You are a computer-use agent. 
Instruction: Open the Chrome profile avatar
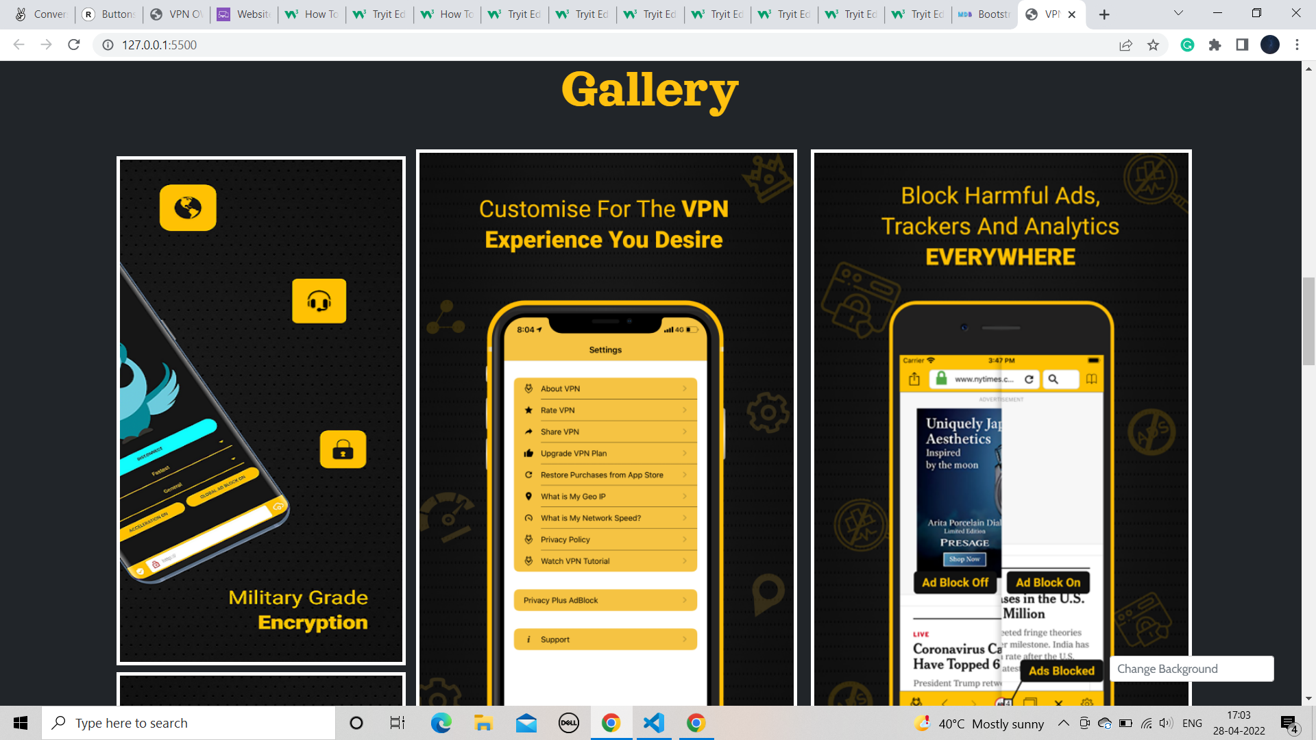tap(1269, 45)
